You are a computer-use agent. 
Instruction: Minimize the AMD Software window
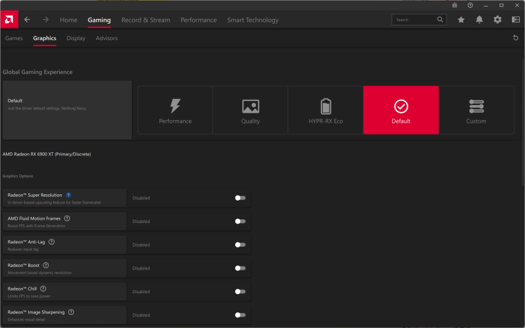(x=486, y=5)
